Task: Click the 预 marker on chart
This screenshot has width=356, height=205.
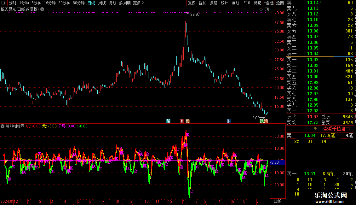Action: coord(266,121)
